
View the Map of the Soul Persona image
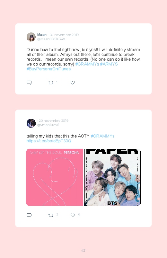(x=55, y=177)
